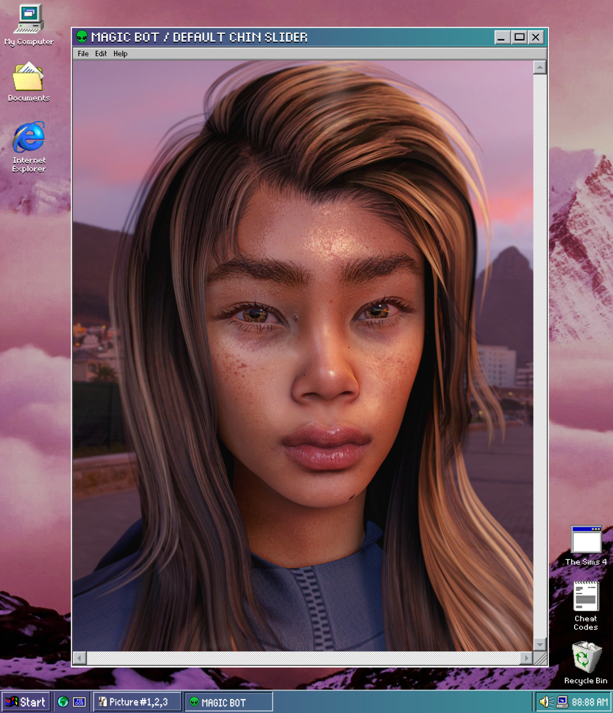This screenshot has width=613, height=713.
Task: Open the Edit menu
Action: 101,54
